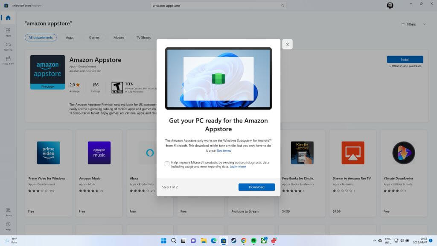Open the taskbar clock and date

pyautogui.click(x=420, y=240)
